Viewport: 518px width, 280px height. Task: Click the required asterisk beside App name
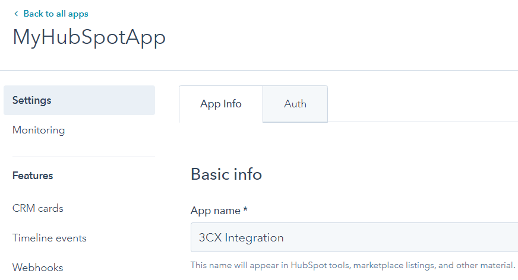pos(245,211)
